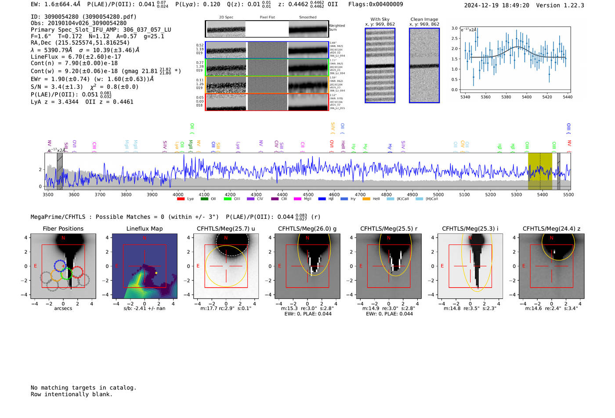This screenshot has width=615, height=418.
Task: Click the 'S/N = 3.4(±1.3)' text
Action: (x=57, y=87)
